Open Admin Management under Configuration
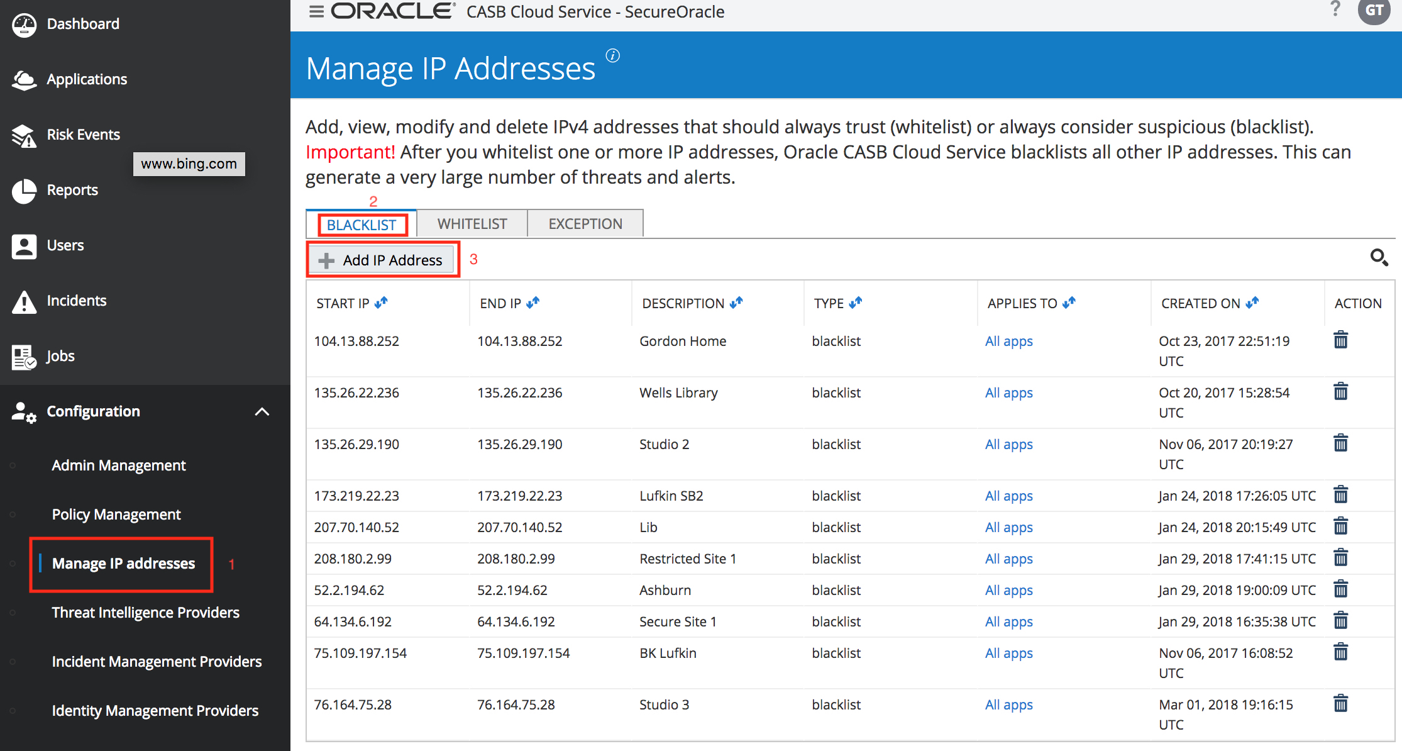The image size is (1402, 751). [119, 465]
